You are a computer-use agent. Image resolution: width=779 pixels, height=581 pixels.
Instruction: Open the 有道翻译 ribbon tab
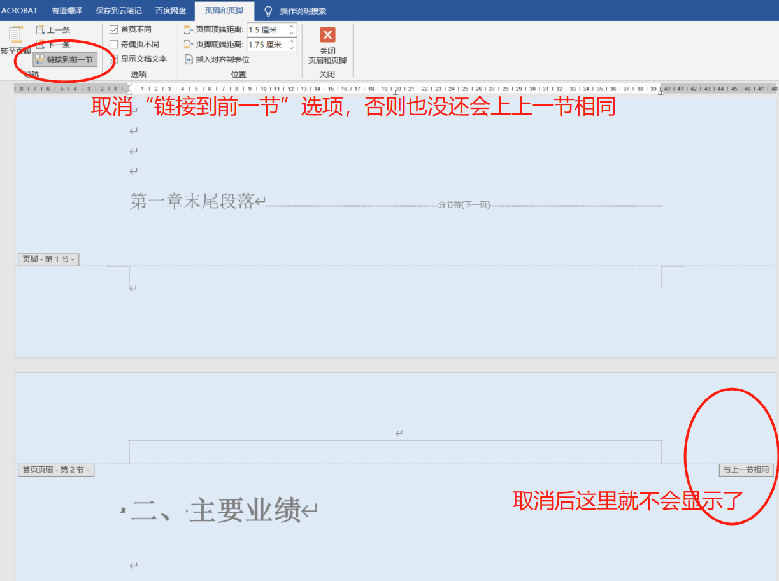tap(67, 11)
